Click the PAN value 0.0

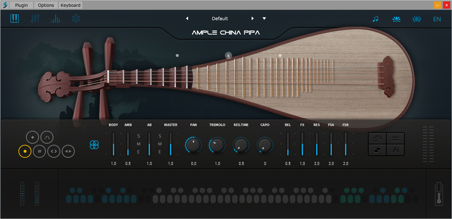point(194,164)
